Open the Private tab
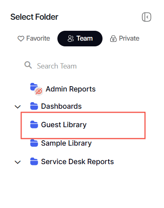The height and width of the screenshot is (208, 164). point(125,39)
